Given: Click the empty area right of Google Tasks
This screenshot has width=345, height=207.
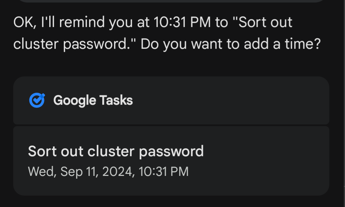Looking at the screenshot, I should point(231,101).
